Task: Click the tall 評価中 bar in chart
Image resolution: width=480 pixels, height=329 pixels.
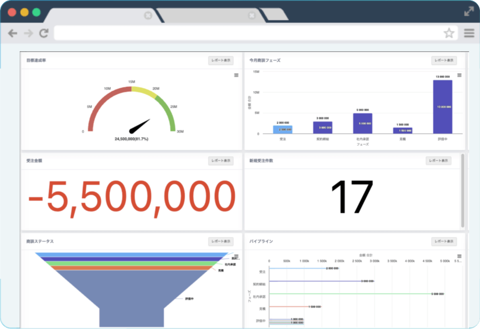Action: click(442, 107)
